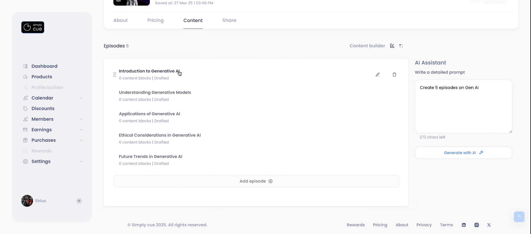Switch to the Pricing tab
The height and width of the screenshot is (234, 531).
[155, 20]
